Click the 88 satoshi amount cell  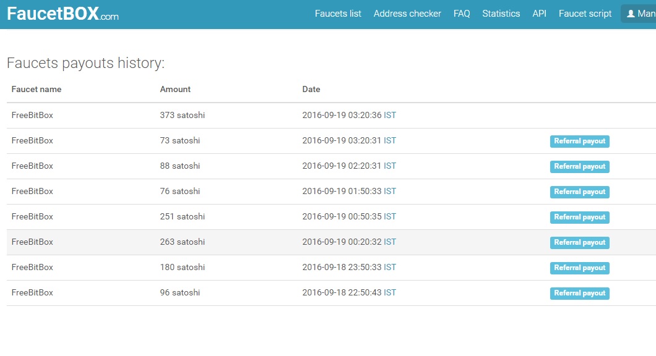(x=180, y=166)
